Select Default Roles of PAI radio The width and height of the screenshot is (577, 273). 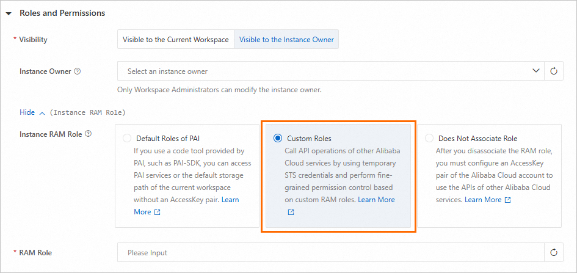[127, 138]
